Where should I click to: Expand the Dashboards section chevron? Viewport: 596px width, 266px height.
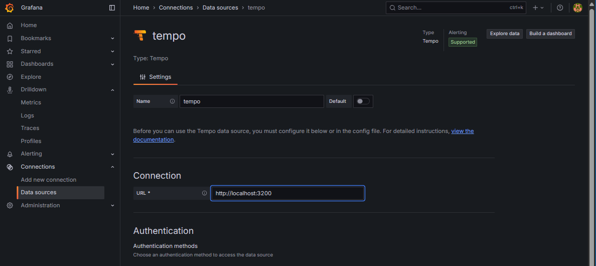pyautogui.click(x=112, y=64)
